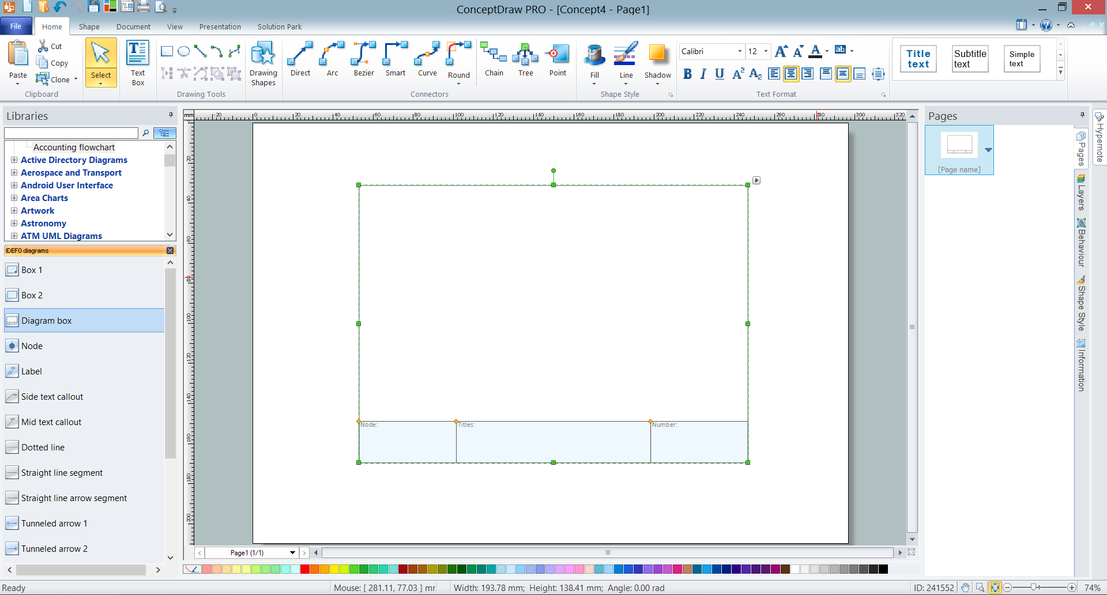Apply the Subtitle text style
Image resolution: width=1107 pixels, height=595 pixels.
click(x=970, y=59)
